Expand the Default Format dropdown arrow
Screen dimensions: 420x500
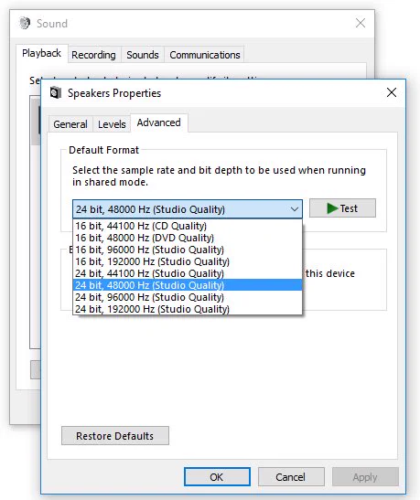point(295,209)
